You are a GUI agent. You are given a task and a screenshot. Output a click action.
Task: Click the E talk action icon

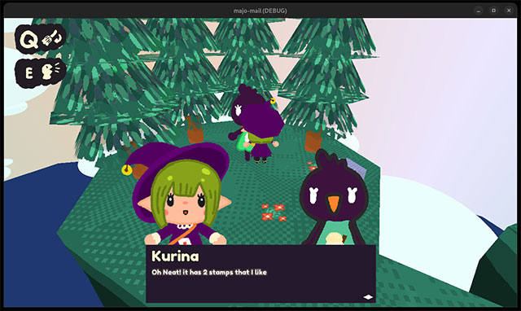[x=40, y=72]
